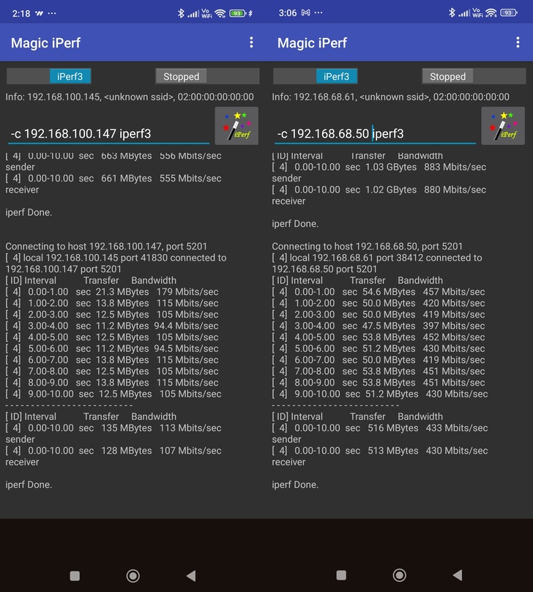The image size is (533, 592).
Task: Tap battery 93 icon in right status bar
Action: click(508, 12)
